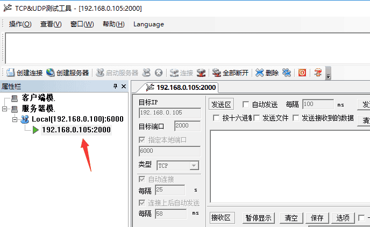Open the toolbar overflow options arrow
This screenshot has width=370, height=227.
coord(328,73)
